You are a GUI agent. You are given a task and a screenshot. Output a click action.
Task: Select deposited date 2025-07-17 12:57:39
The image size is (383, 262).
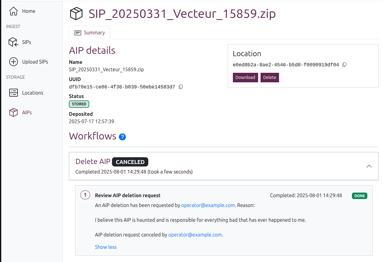[92, 121]
